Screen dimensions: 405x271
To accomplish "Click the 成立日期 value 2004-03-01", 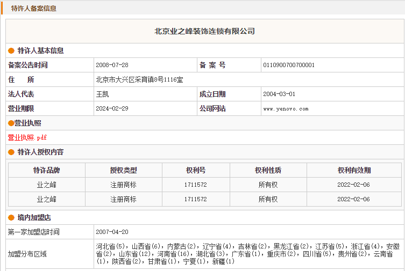I will pyautogui.click(x=279, y=94).
